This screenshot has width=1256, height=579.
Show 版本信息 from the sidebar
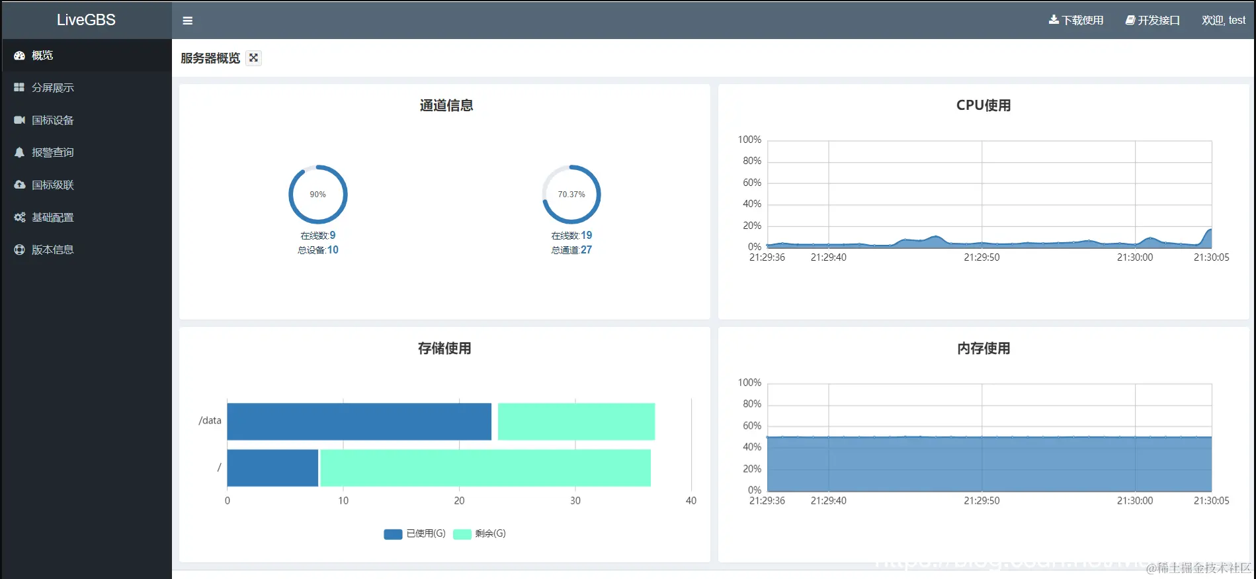tap(86, 249)
